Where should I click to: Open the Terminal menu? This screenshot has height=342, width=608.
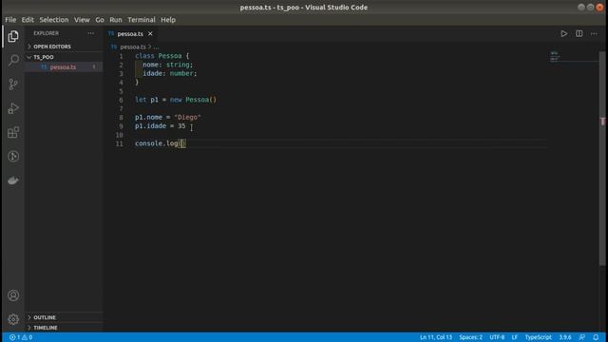pos(142,19)
